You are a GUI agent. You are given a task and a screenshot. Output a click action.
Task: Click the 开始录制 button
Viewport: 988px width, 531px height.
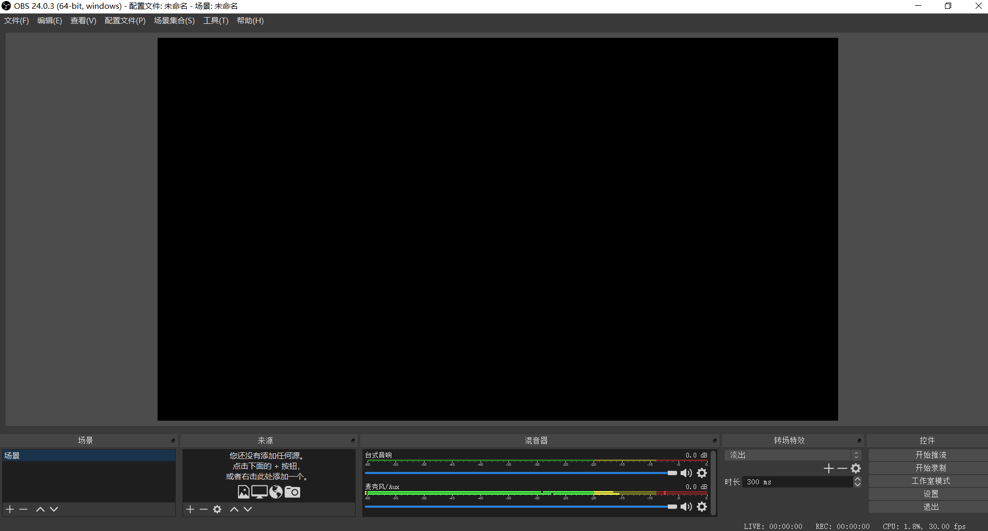coord(930,468)
